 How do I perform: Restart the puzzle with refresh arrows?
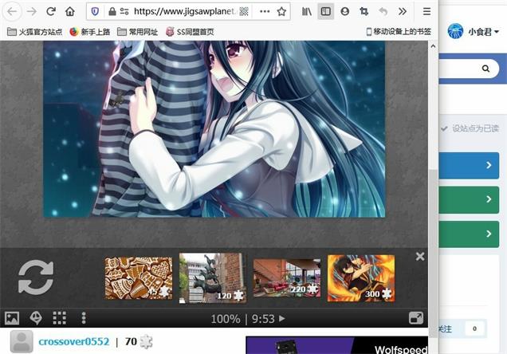36,277
